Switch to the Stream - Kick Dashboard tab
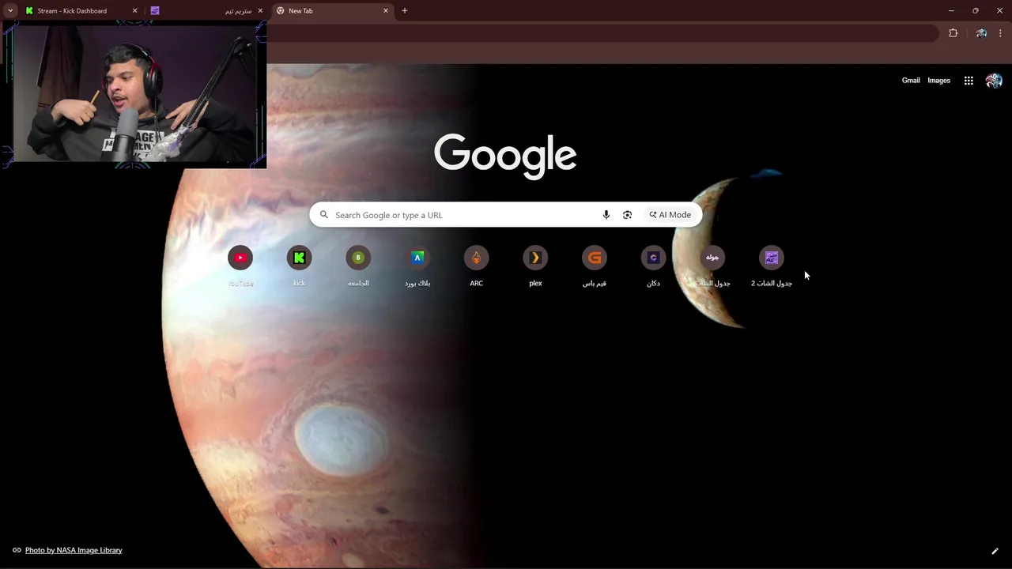The width and height of the screenshot is (1012, 569). [80, 11]
